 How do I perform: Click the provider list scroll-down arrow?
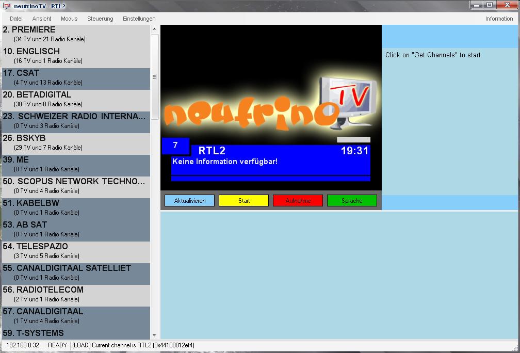[154, 335]
